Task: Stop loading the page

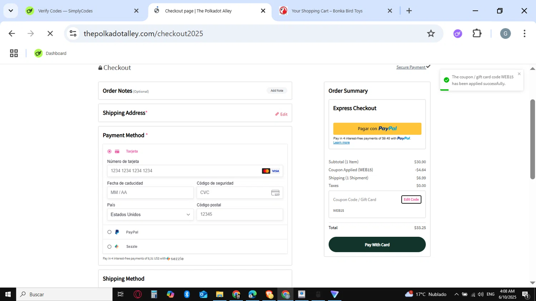Action: 50,34
